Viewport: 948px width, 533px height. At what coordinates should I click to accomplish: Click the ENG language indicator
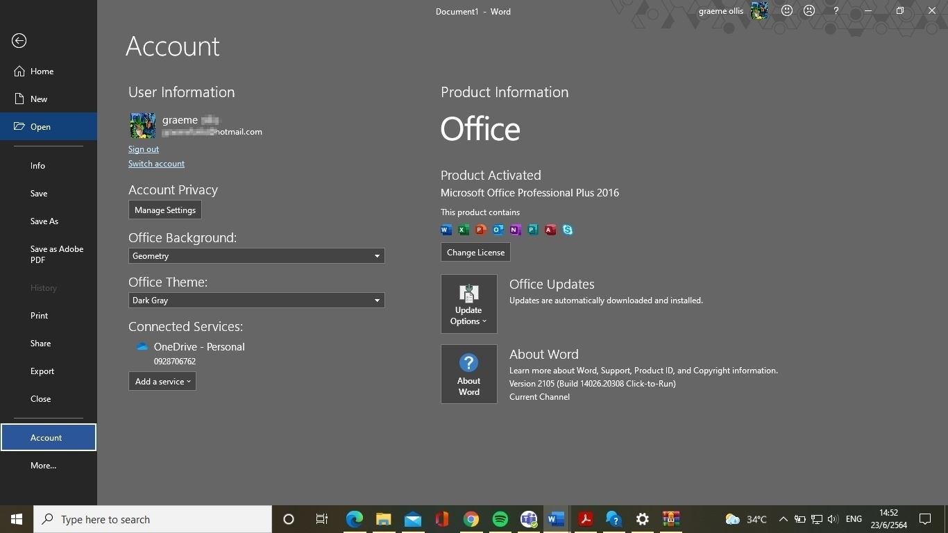click(x=854, y=519)
